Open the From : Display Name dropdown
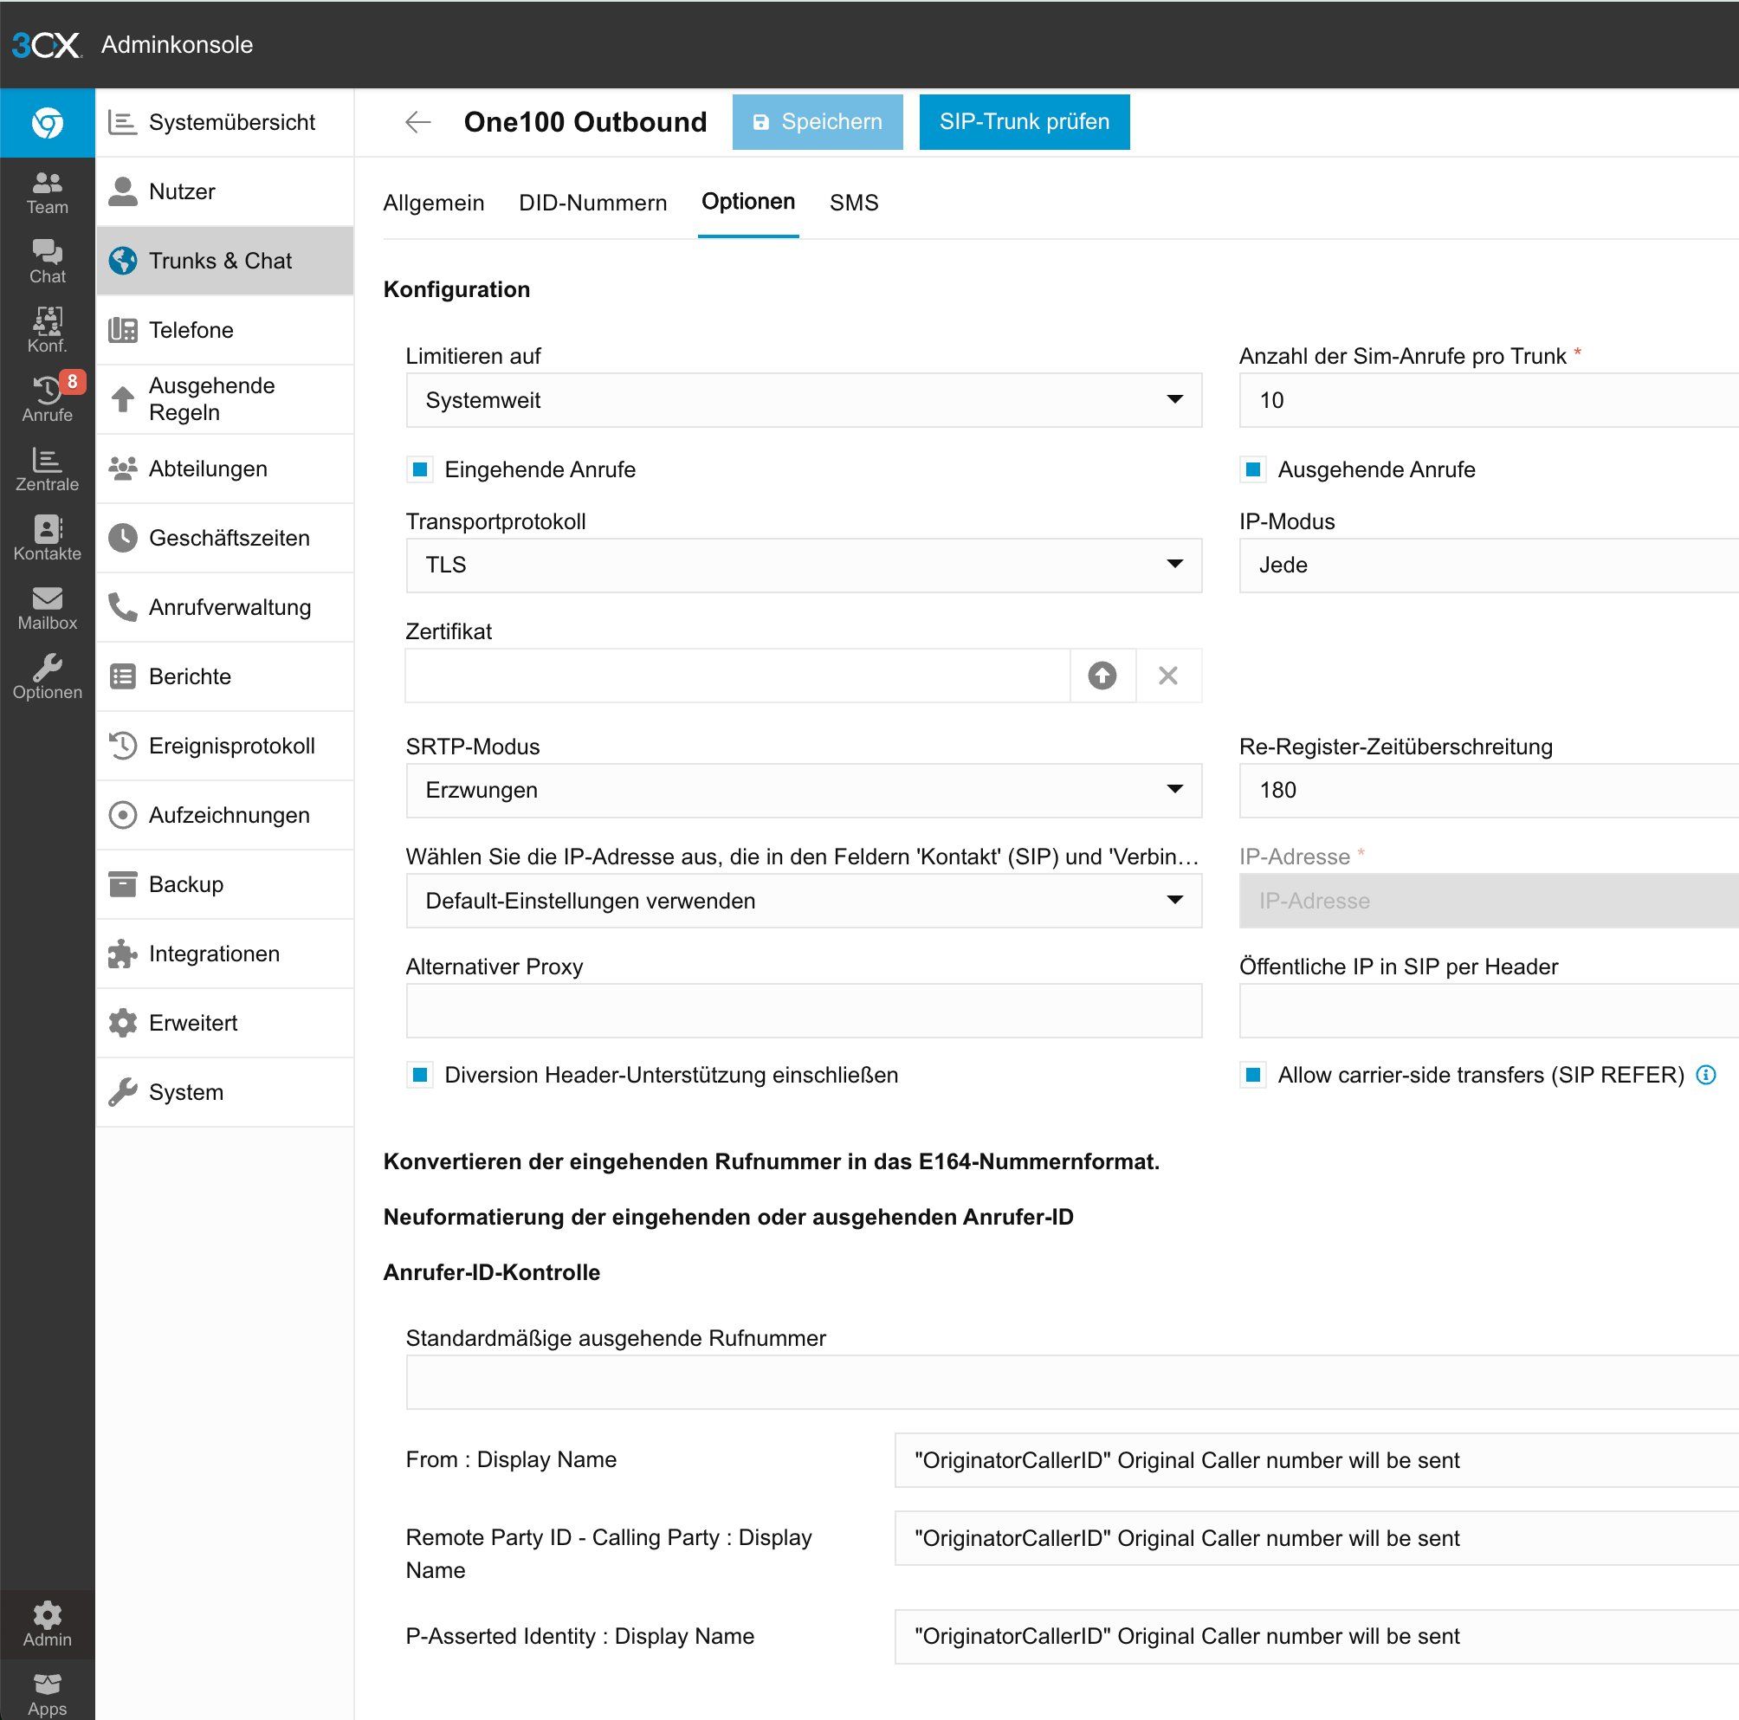This screenshot has width=1739, height=1720. [1317, 1461]
